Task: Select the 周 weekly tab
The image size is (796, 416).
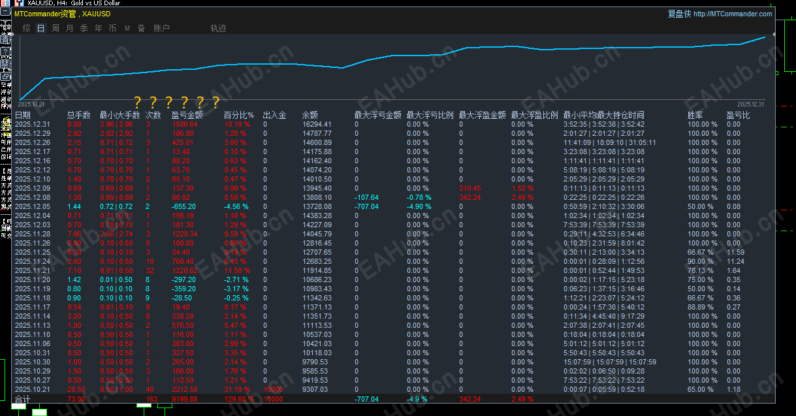Action: [56, 28]
